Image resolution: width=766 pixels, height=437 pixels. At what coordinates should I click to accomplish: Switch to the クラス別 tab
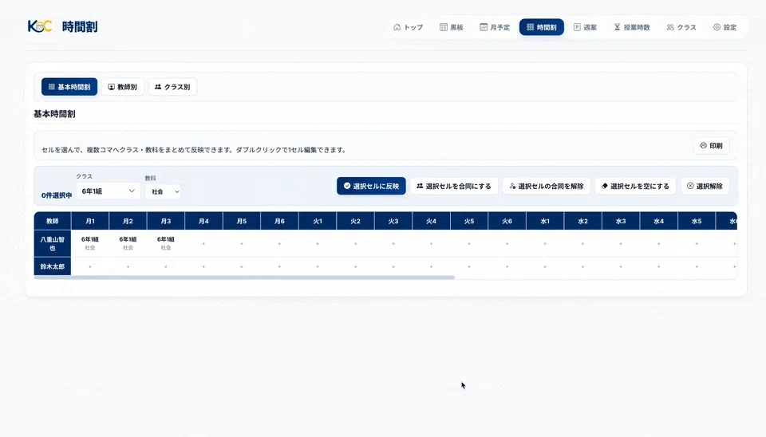(172, 87)
